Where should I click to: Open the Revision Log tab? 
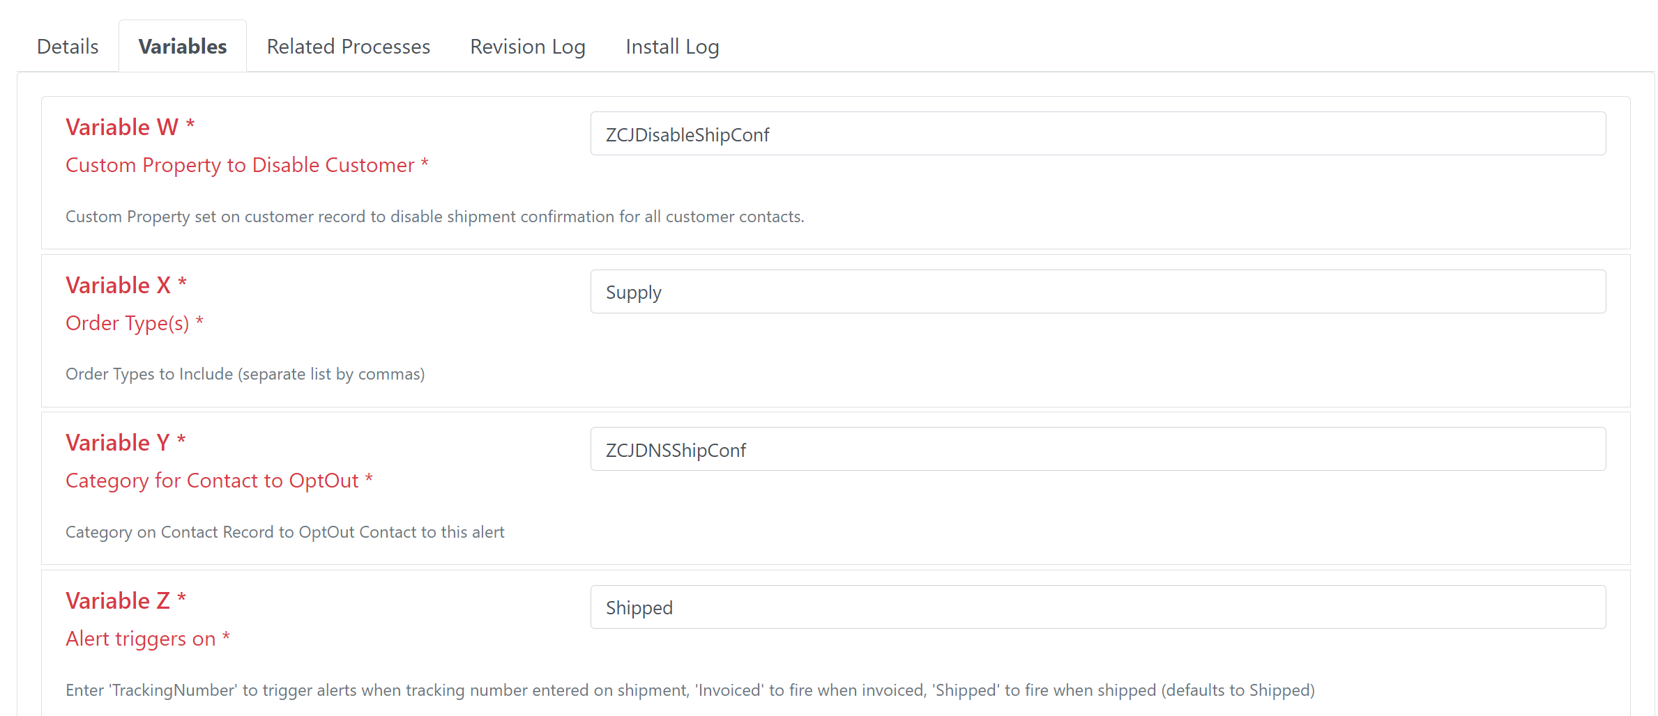527,47
